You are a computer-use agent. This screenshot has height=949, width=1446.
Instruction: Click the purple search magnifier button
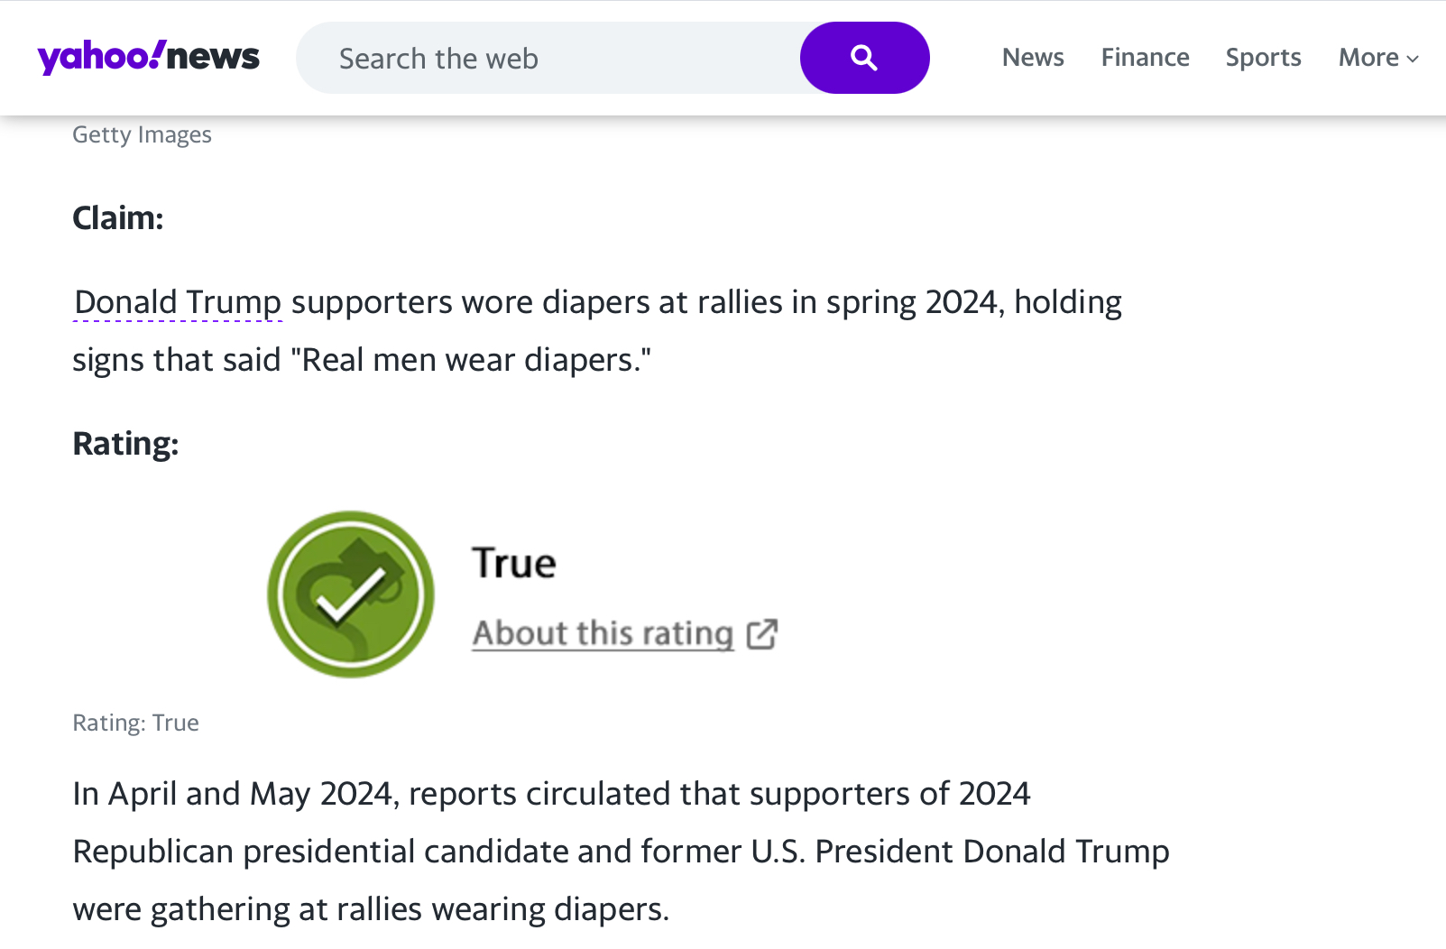click(x=864, y=58)
